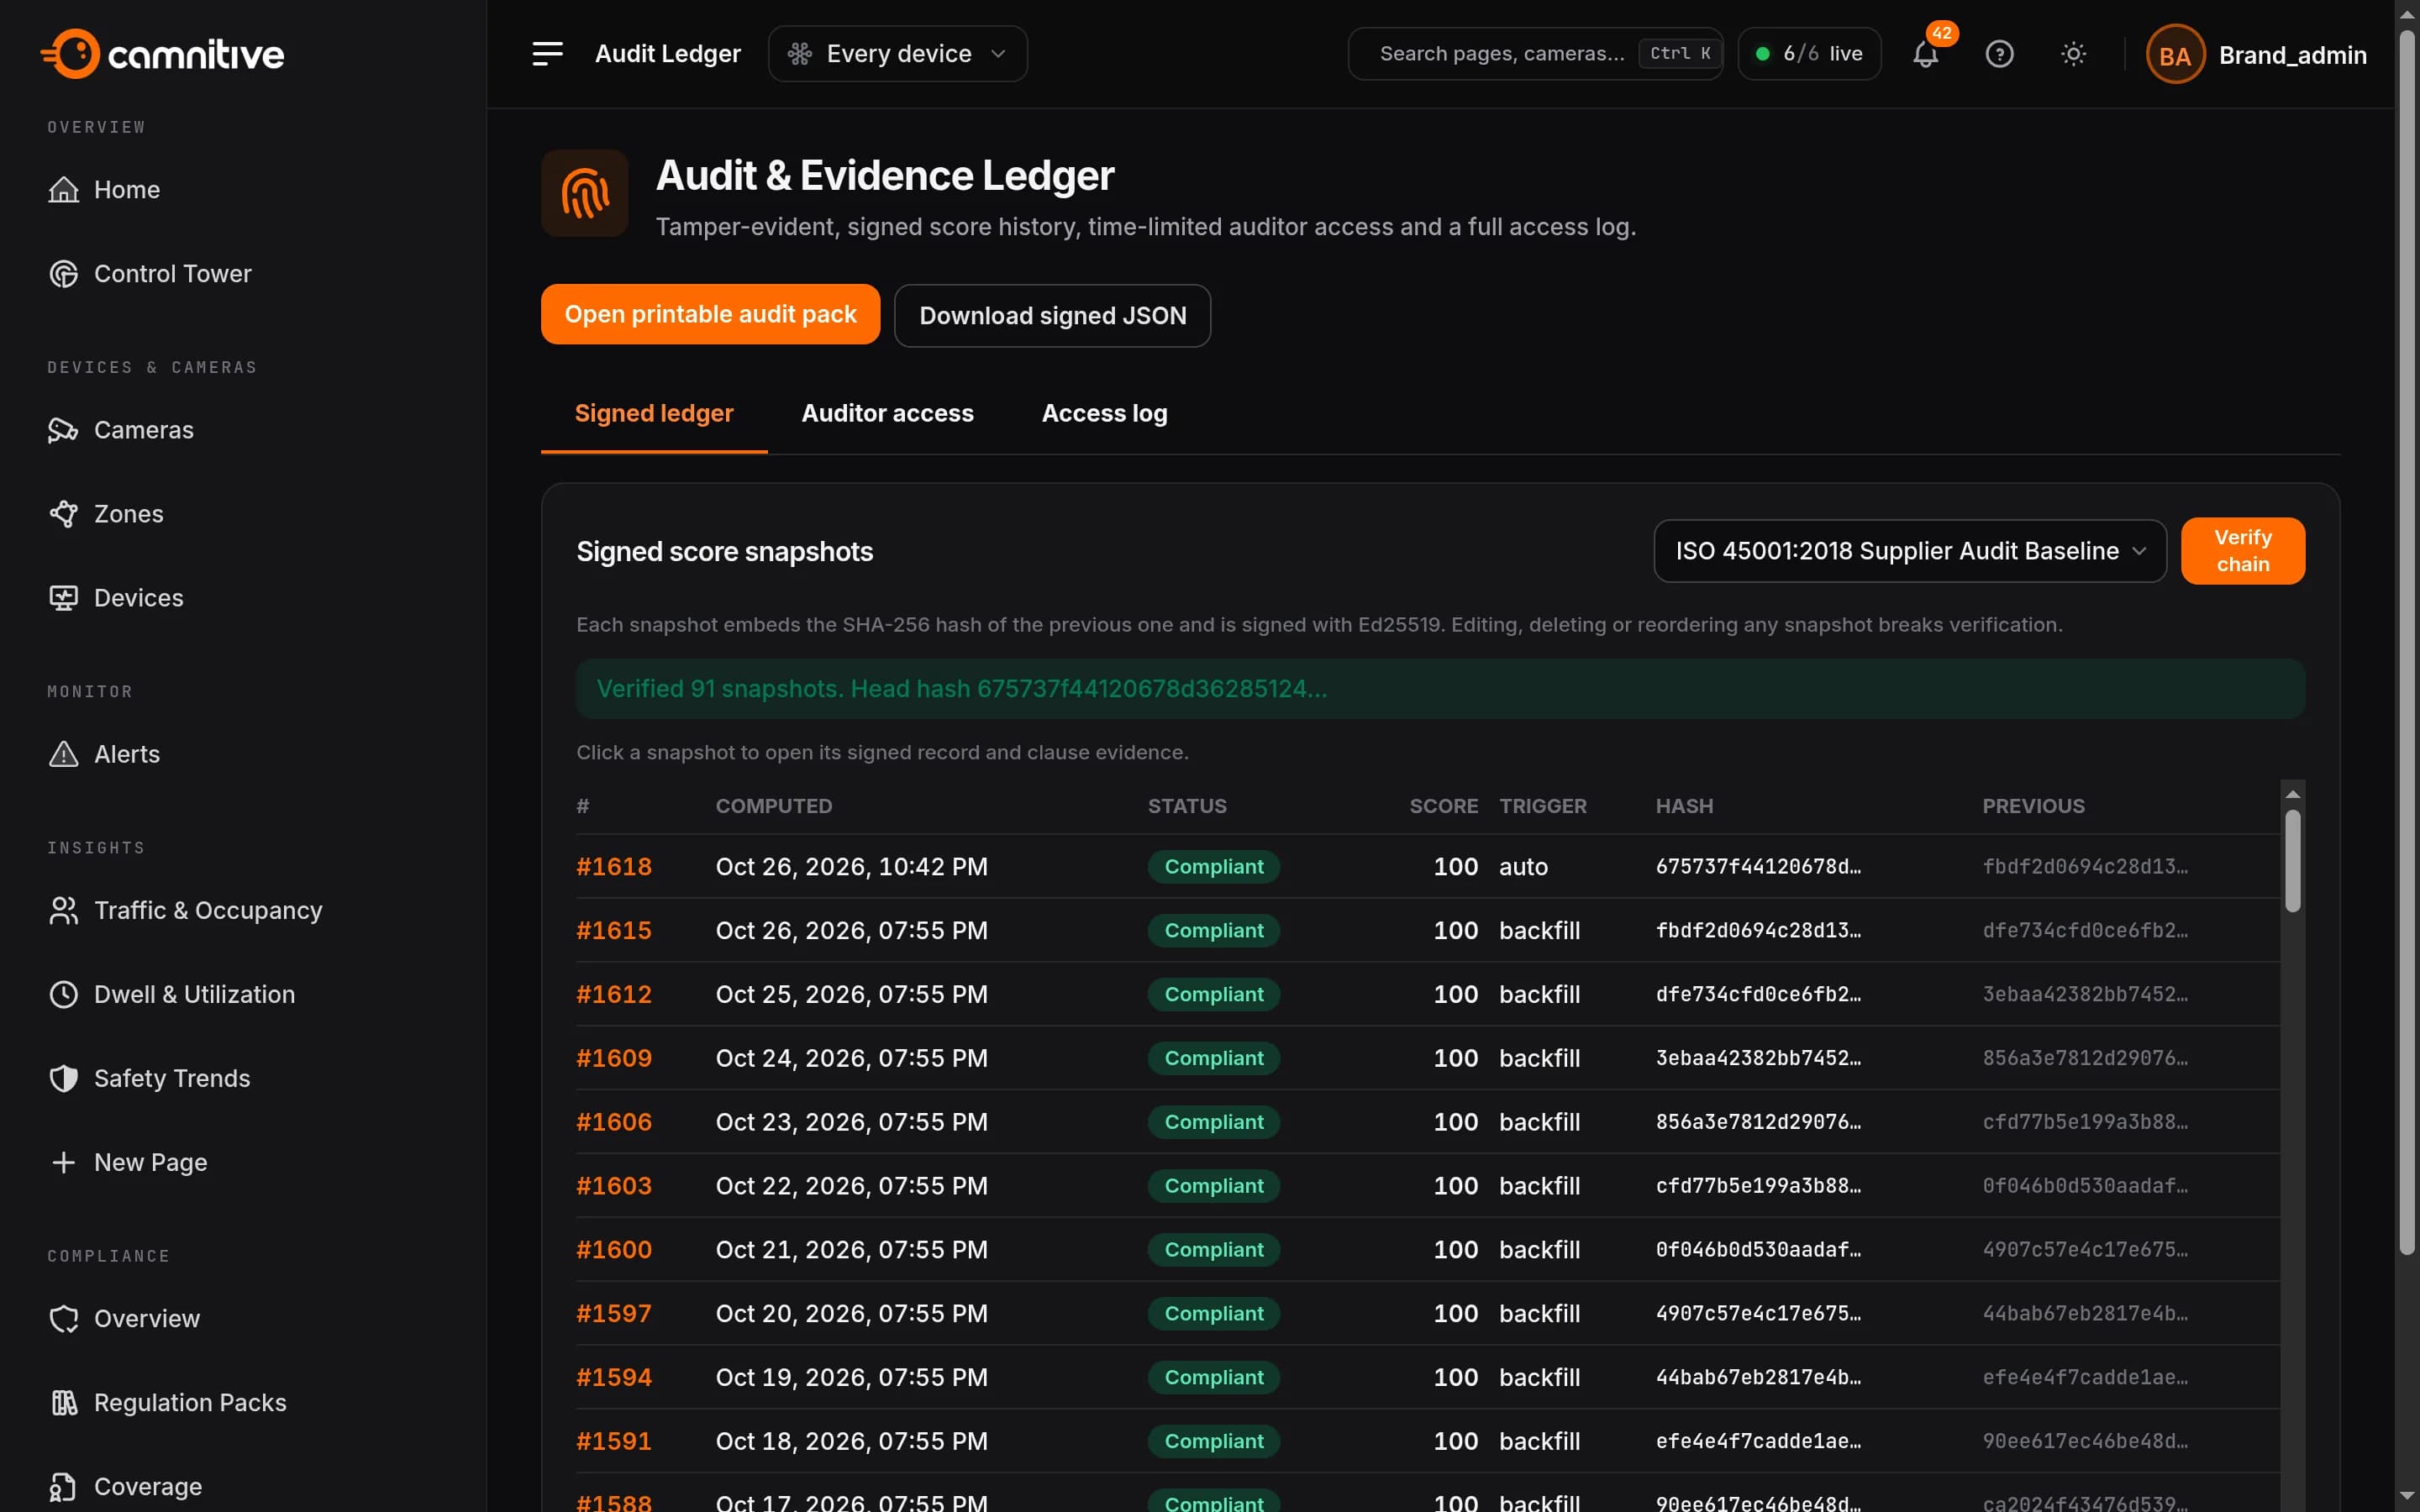The width and height of the screenshot is (2420, 1512).
Task: Click hash 675737f44120678d… cell
Action: [1758, 867]
